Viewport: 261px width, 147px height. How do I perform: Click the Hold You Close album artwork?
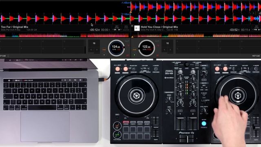pos(137,28)
